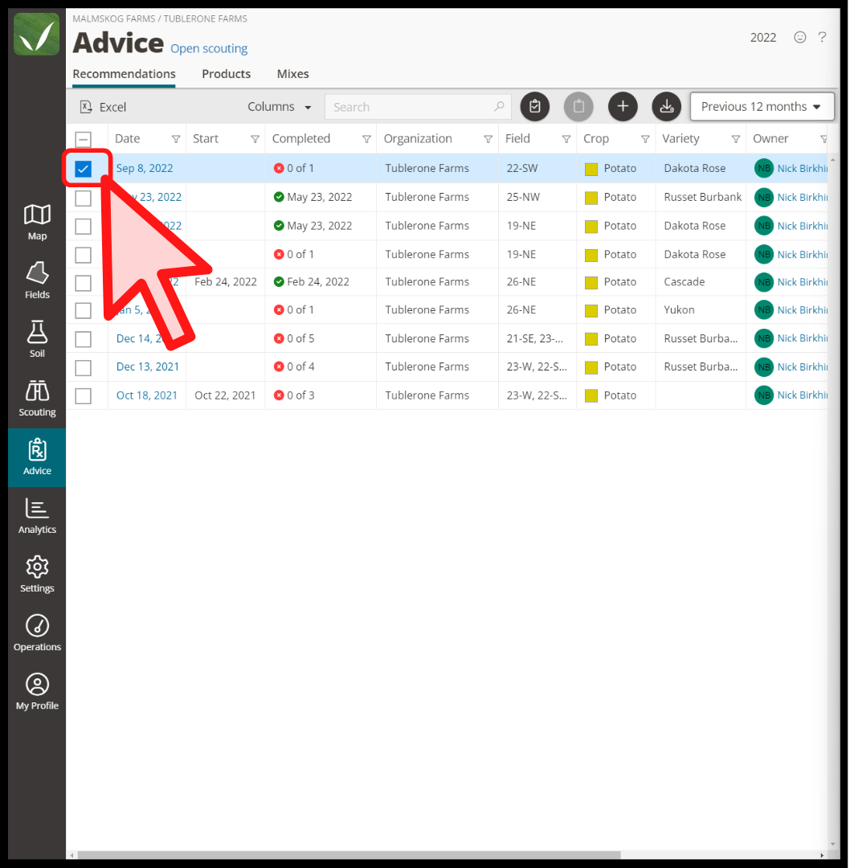Screen dimensions: 850x868
Task: Filter the Date column
Action: click(176, 139)
